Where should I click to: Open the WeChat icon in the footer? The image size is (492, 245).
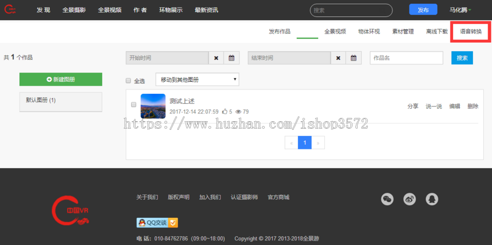(387, 199)
